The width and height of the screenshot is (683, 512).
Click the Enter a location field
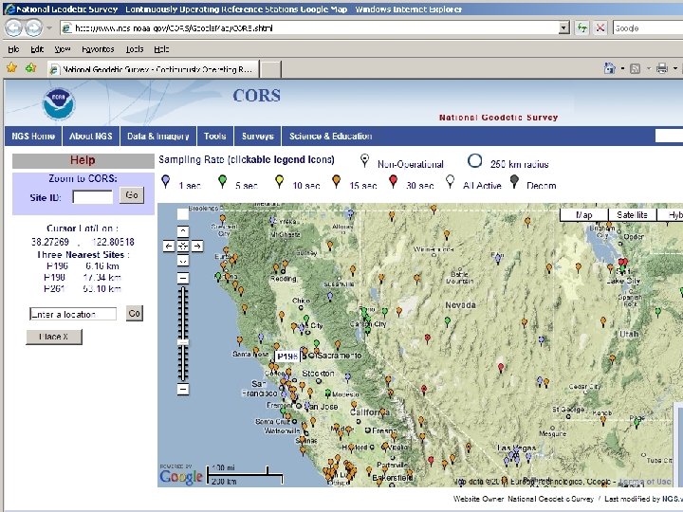click(73, 314)
